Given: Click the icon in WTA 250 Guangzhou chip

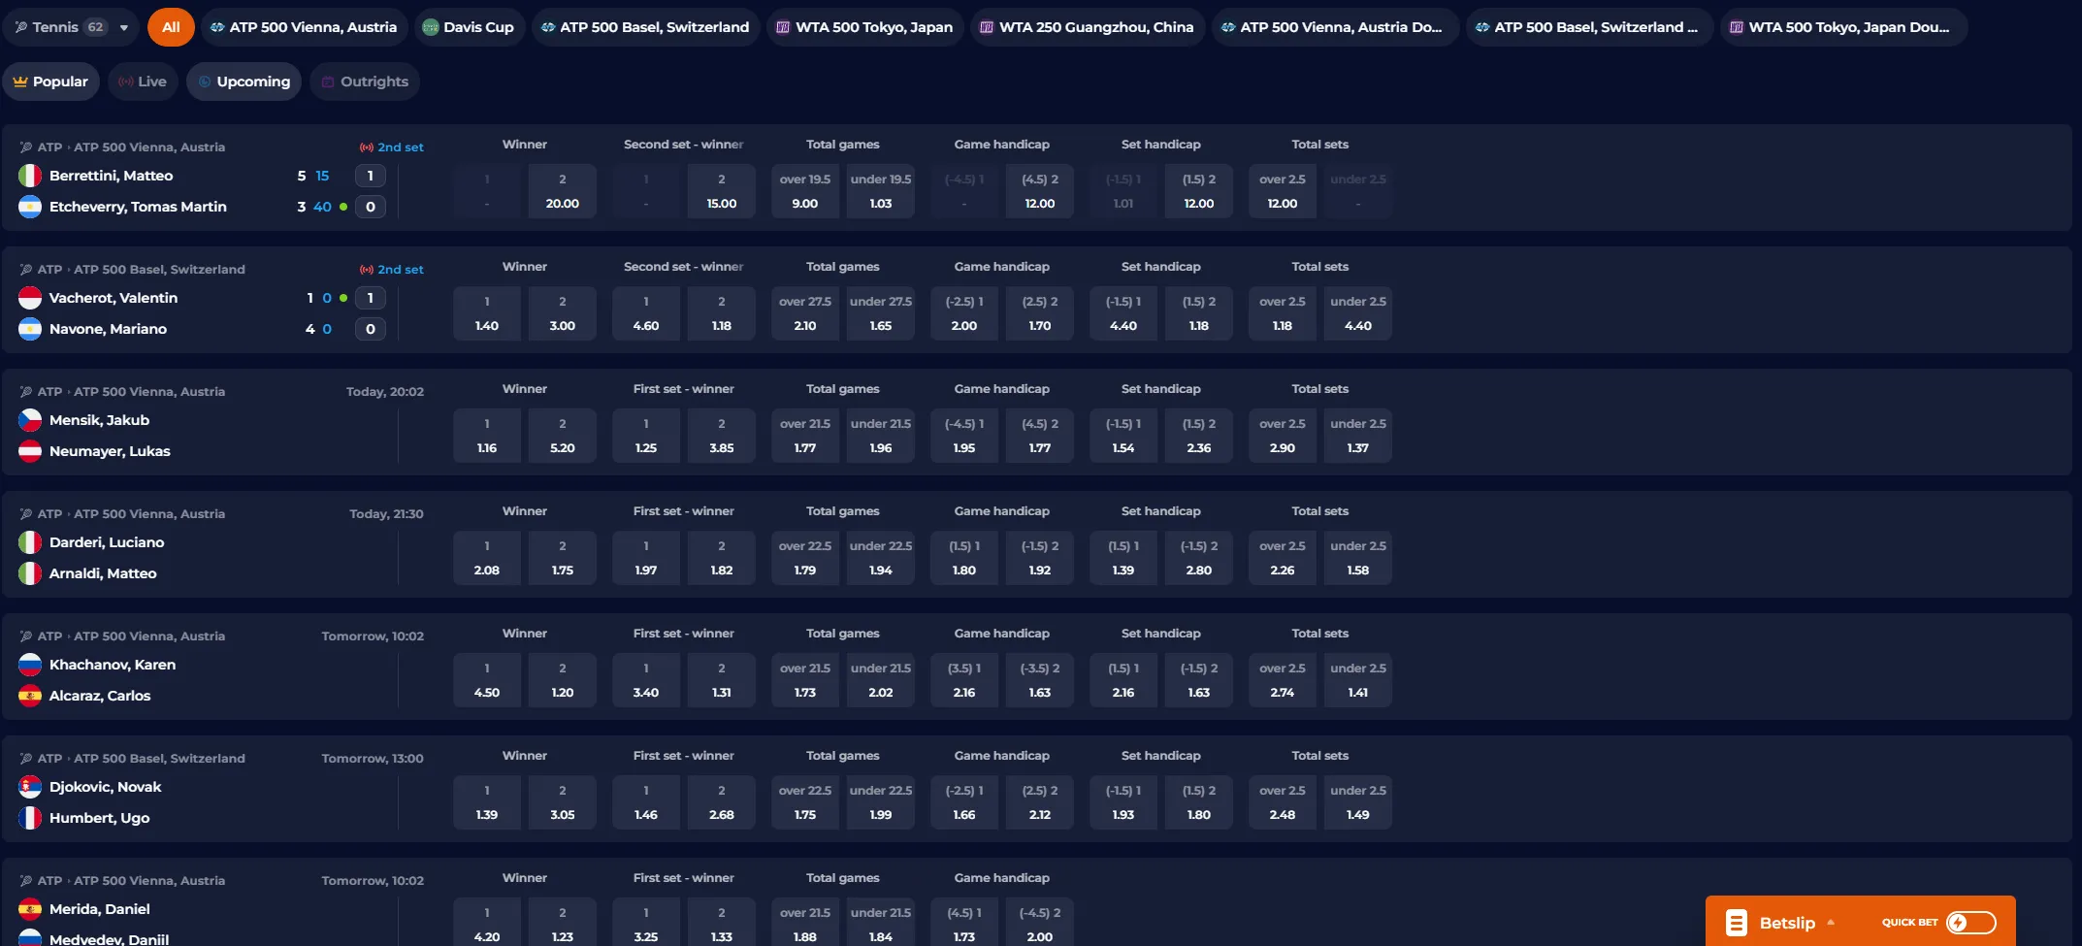Looking at the screenshot, I should (x=987, y=27).
